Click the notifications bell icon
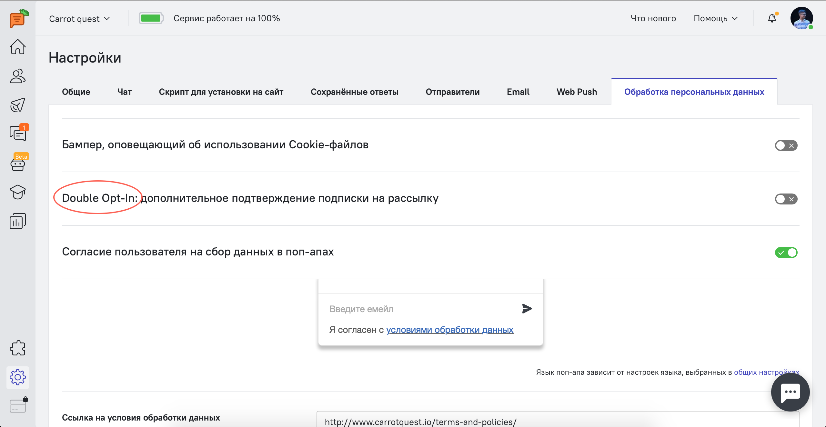826x427 pixels. 772,19
